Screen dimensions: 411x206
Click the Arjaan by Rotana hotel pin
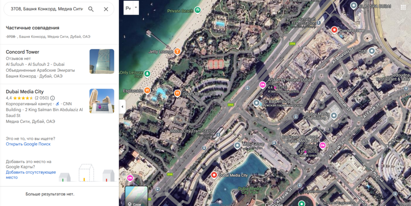pyautogui.click(x=262, y=85)
